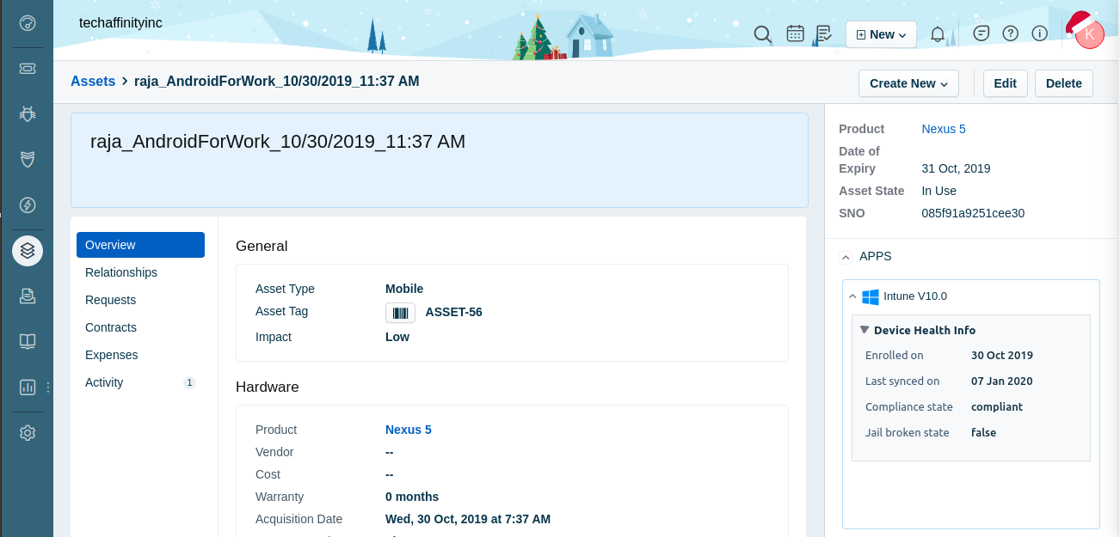Select the shield sidebar icon

[27, 159]
